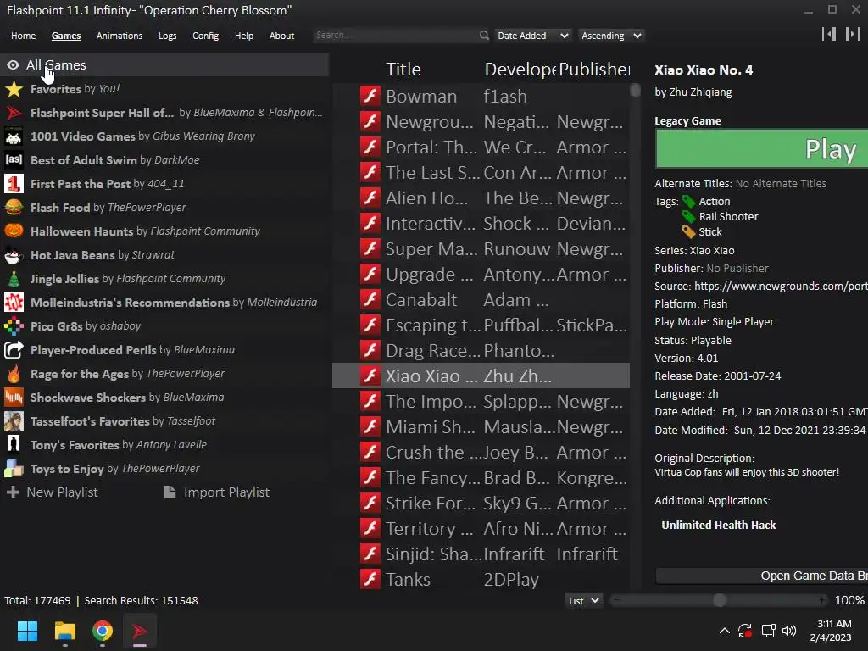Click Open Game Data Browser button
Viewport: 868px width, 651px height.
coord(762,576)
